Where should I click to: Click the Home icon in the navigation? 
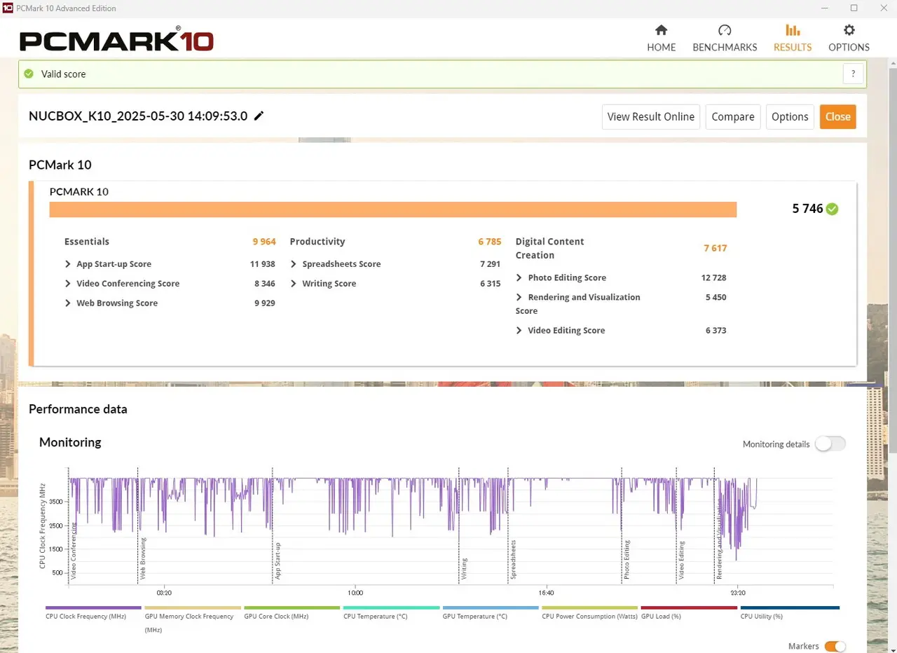[661, 30]
